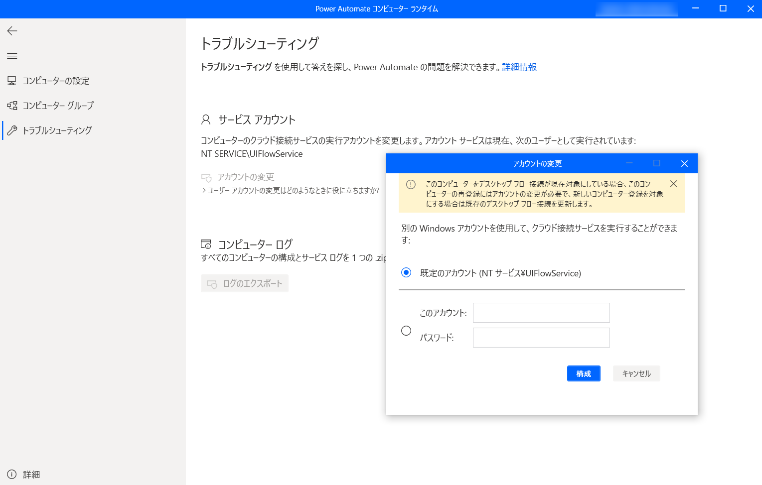Screen dimensions: 762x485
Task: Click the サービス アカウント person icon
Action: (206, 120)
